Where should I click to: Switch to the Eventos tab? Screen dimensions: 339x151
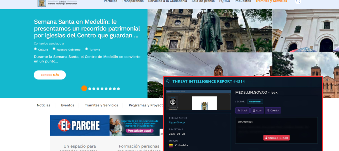tap(68, 105)
